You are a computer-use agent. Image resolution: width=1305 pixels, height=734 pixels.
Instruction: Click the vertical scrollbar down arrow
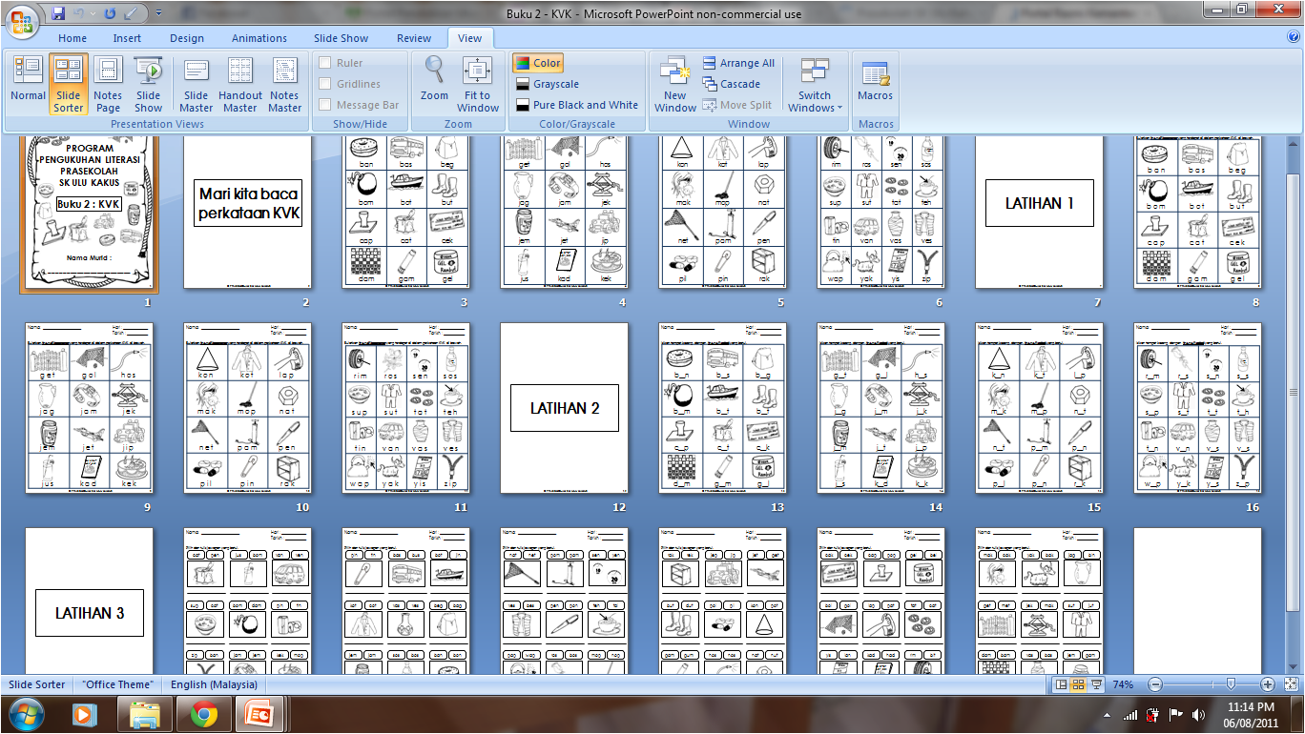[1295, 667]
